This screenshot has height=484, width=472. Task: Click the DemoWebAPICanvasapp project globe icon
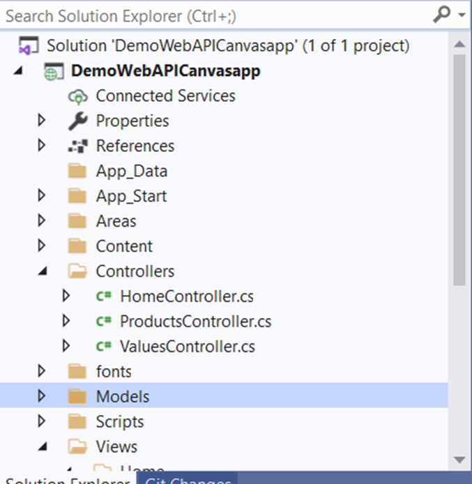click(52, 71)
